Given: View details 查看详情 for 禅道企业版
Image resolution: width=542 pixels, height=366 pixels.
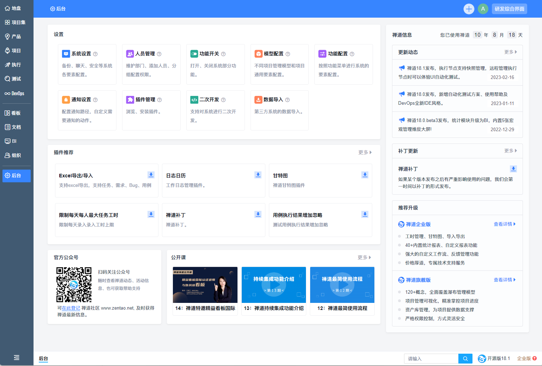Looking at the screenshot, I should point(505,224).
